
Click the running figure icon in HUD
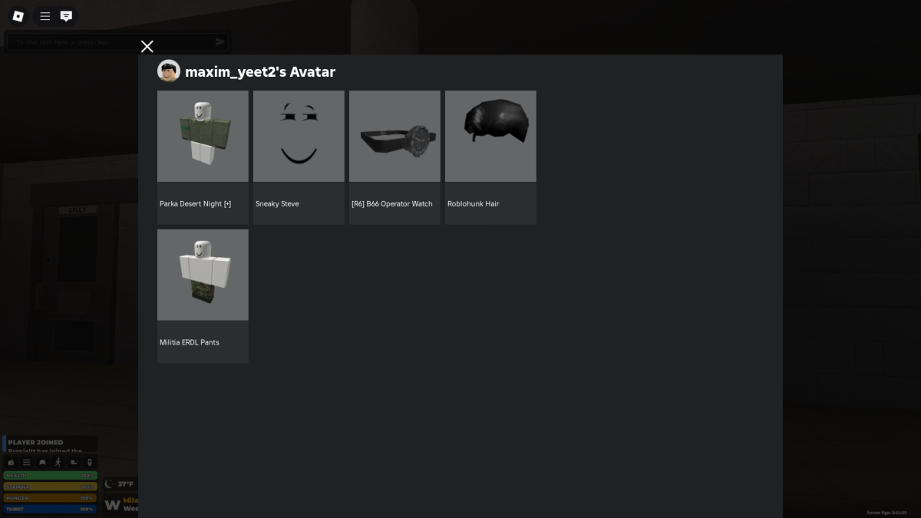[x=58, y=462]
